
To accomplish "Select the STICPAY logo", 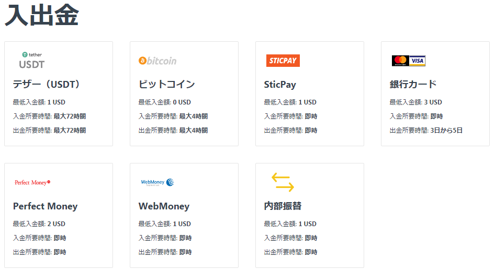I will (283, 61).
